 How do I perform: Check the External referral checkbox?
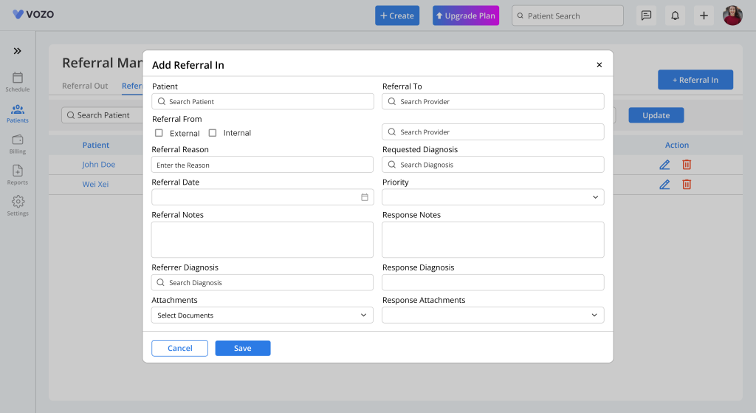click(x=159, y=133)
